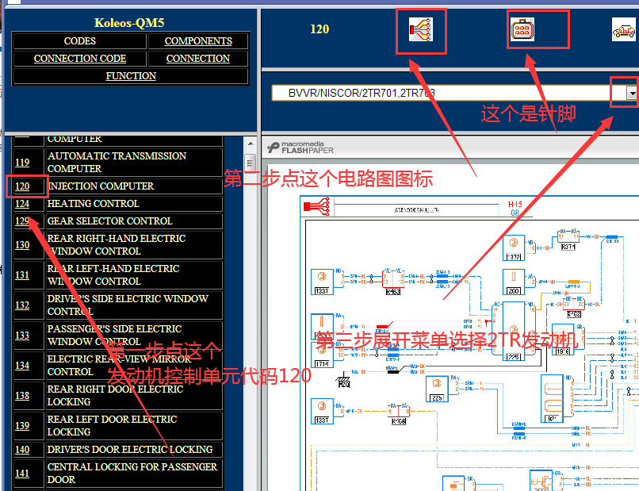Select REAR RIGHT-HAND ELECTRIC WINDOW CONTROL text

(117, 244)
